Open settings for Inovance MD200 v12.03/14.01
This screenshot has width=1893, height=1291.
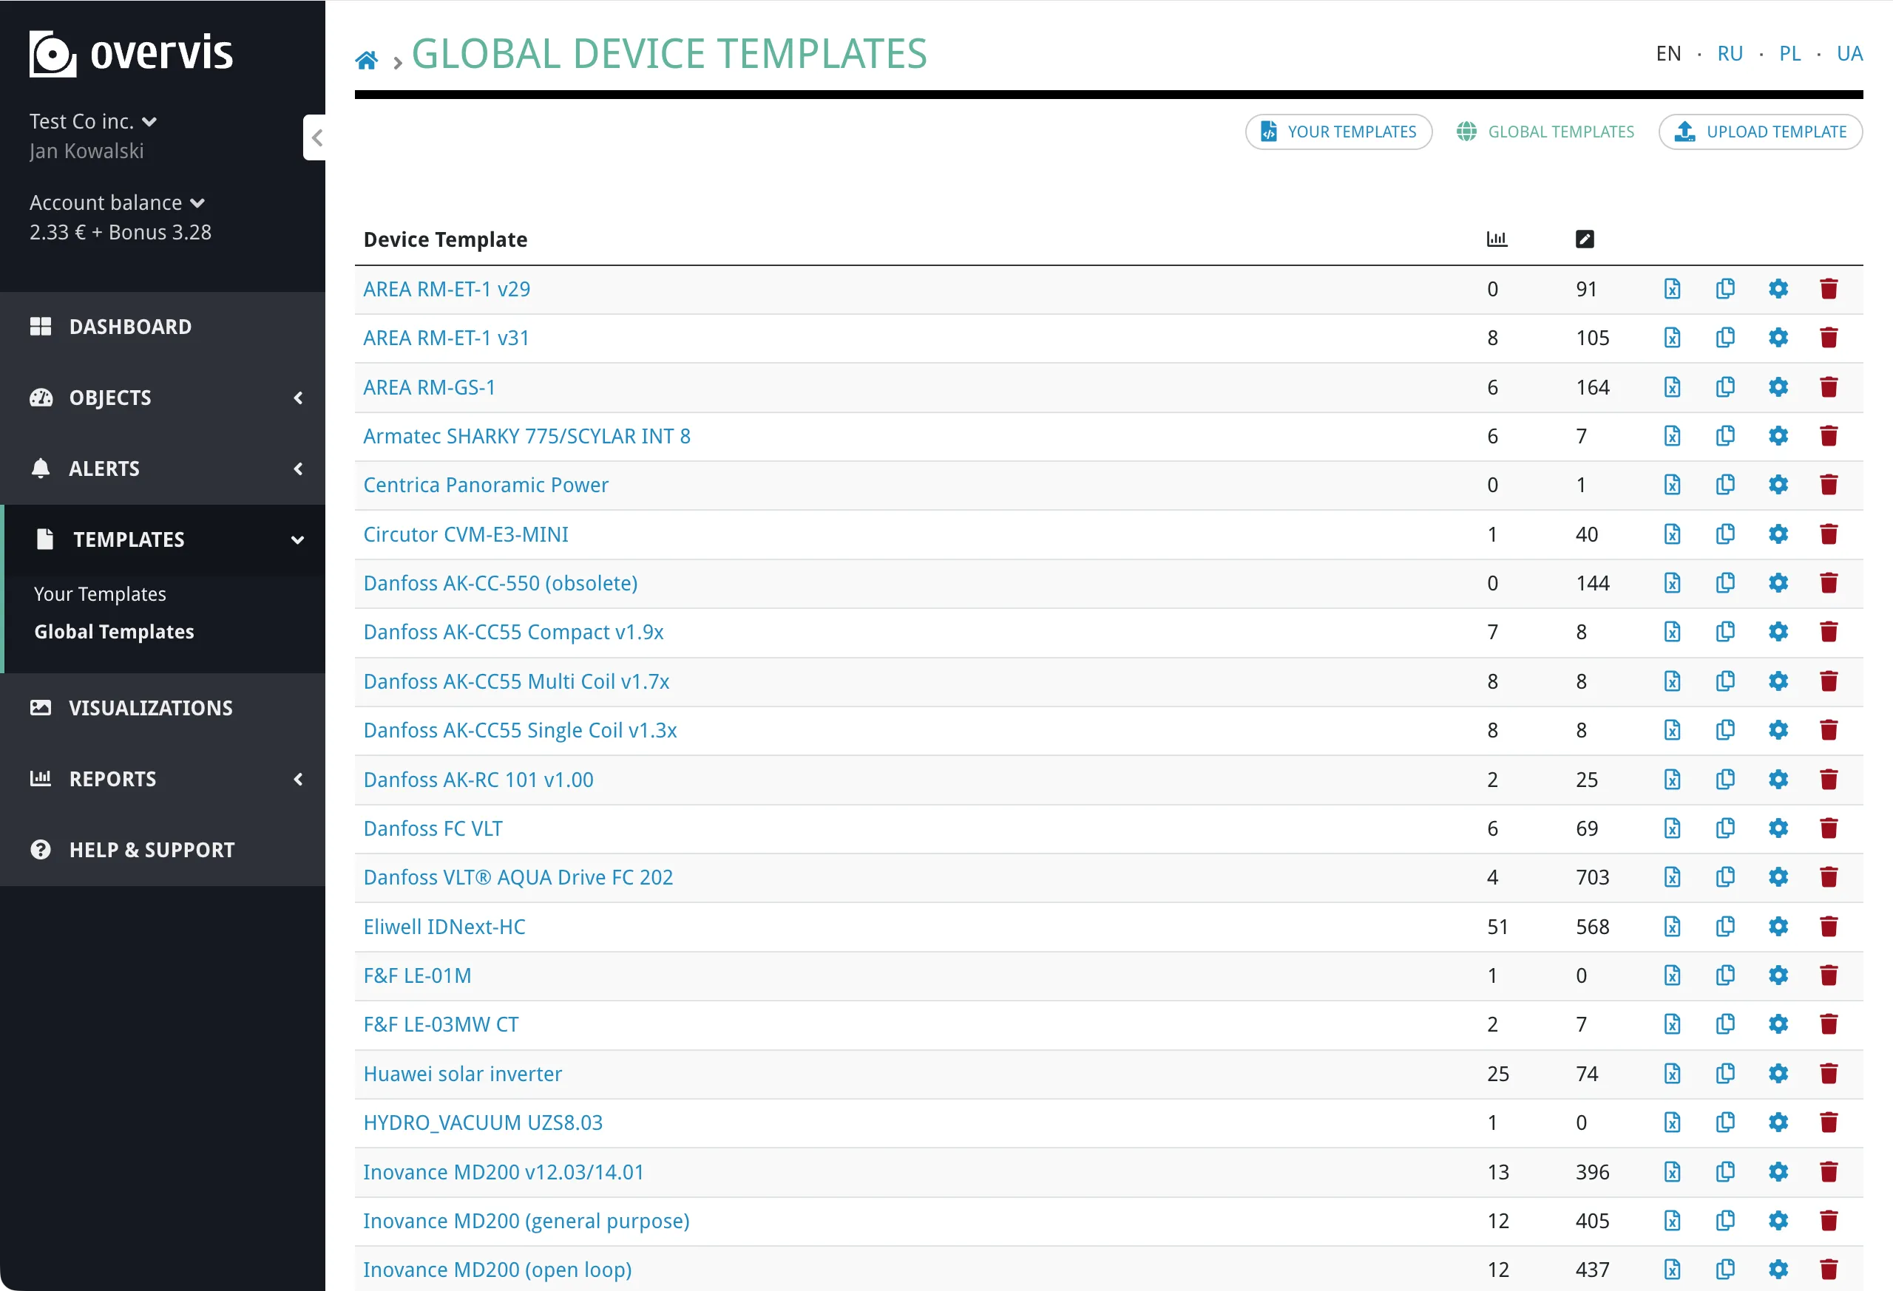[1778, 1171]
